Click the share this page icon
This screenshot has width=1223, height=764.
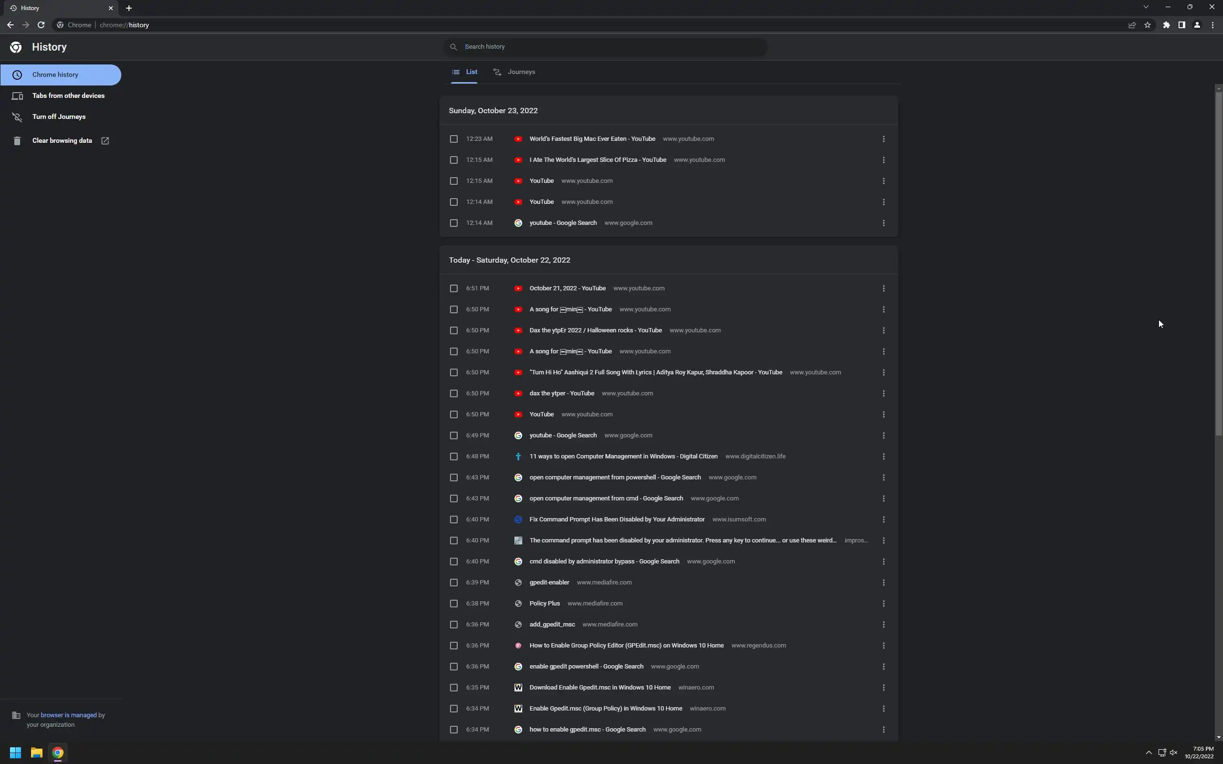tap(1132, 25)
